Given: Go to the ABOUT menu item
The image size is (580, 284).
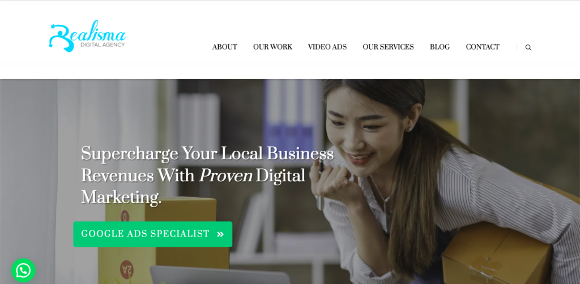Looking at the screenshot, I should [224, 47].
